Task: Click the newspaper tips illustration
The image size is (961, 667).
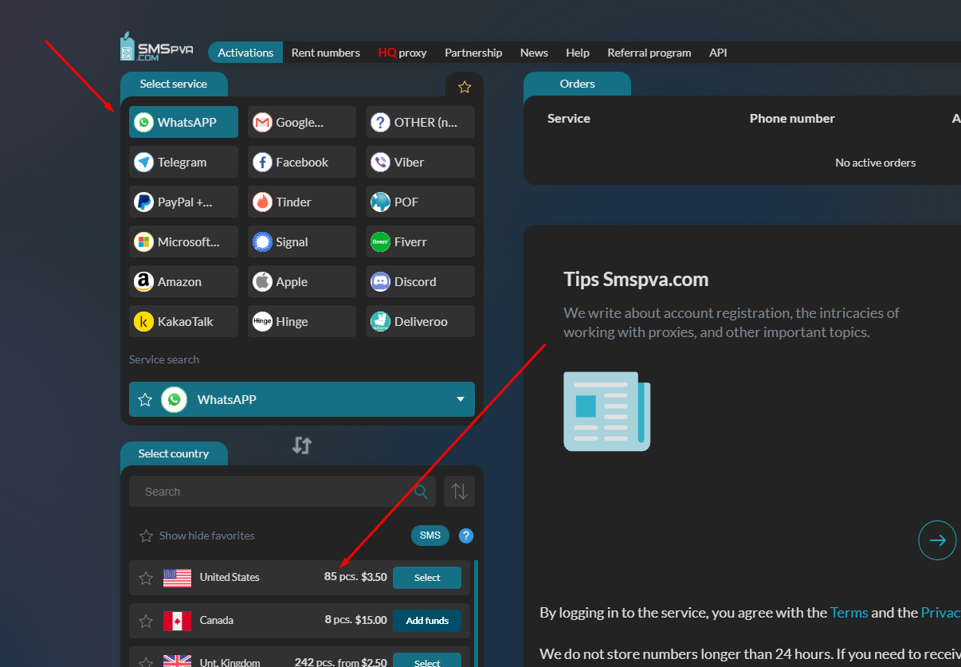Action: (x=606, y=411)
